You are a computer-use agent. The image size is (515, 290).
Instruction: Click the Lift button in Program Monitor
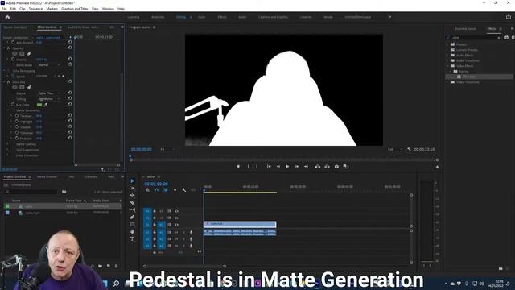pyautogui.click(x=318, y=167)
